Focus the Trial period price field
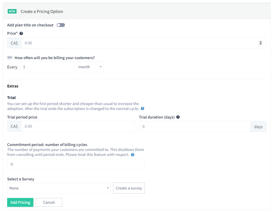Viewport: 274px width, 212px height. pyautogui.click(x=78, y=126)
